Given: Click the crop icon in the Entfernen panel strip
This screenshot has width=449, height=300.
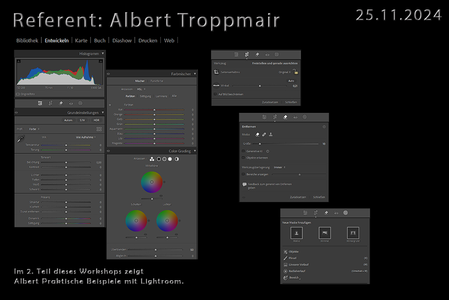Looking at the screenshot, I should tap(275, 117).
